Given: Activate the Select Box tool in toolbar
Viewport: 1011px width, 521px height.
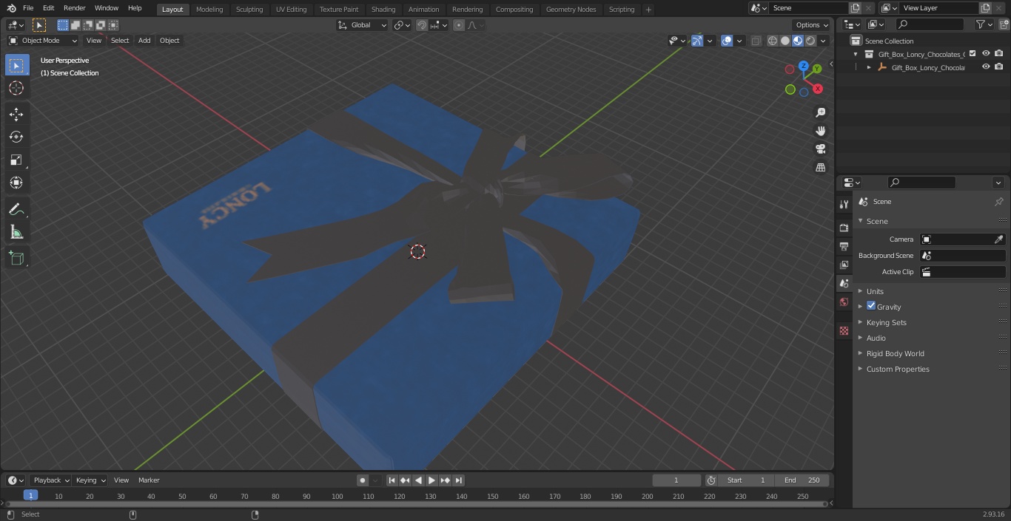Looking at the screenshot, I should [x=16, y=65].
